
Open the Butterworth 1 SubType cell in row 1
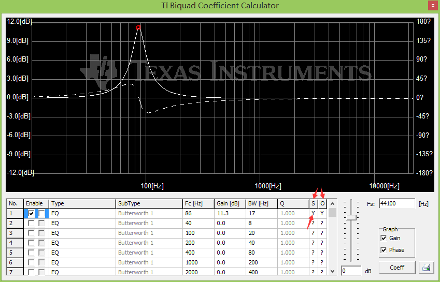[x=149, y=213]
